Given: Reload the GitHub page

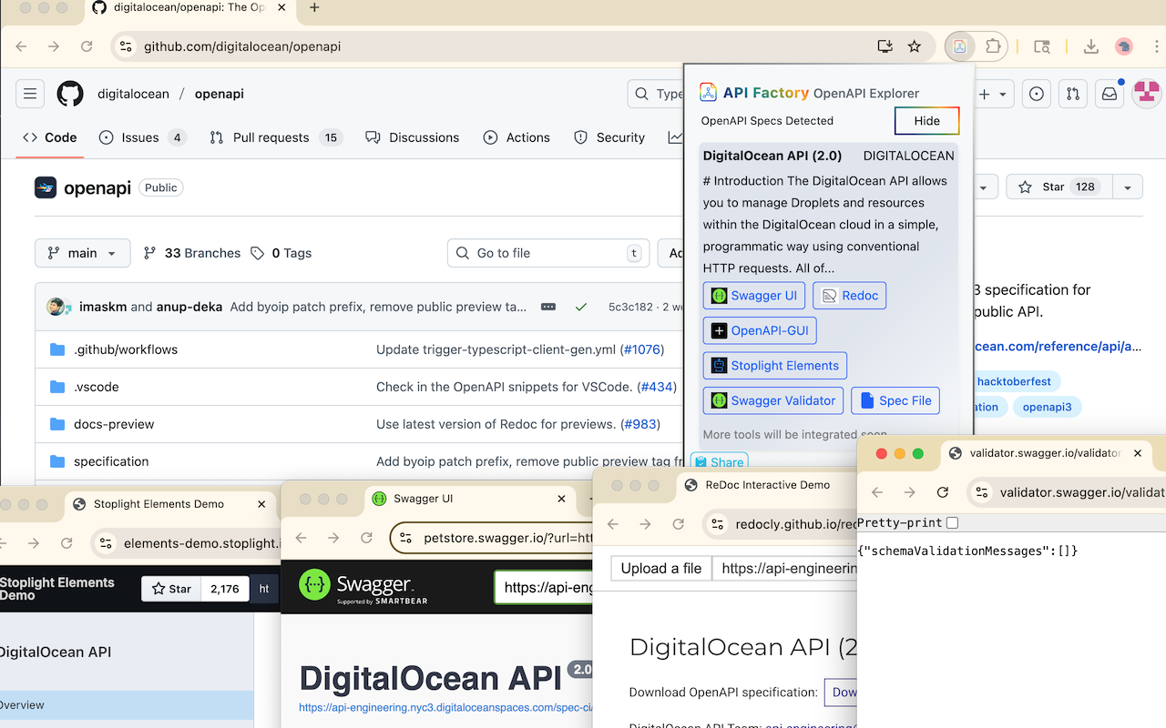Looking at the screenshot, I should [x=87, y=46].
